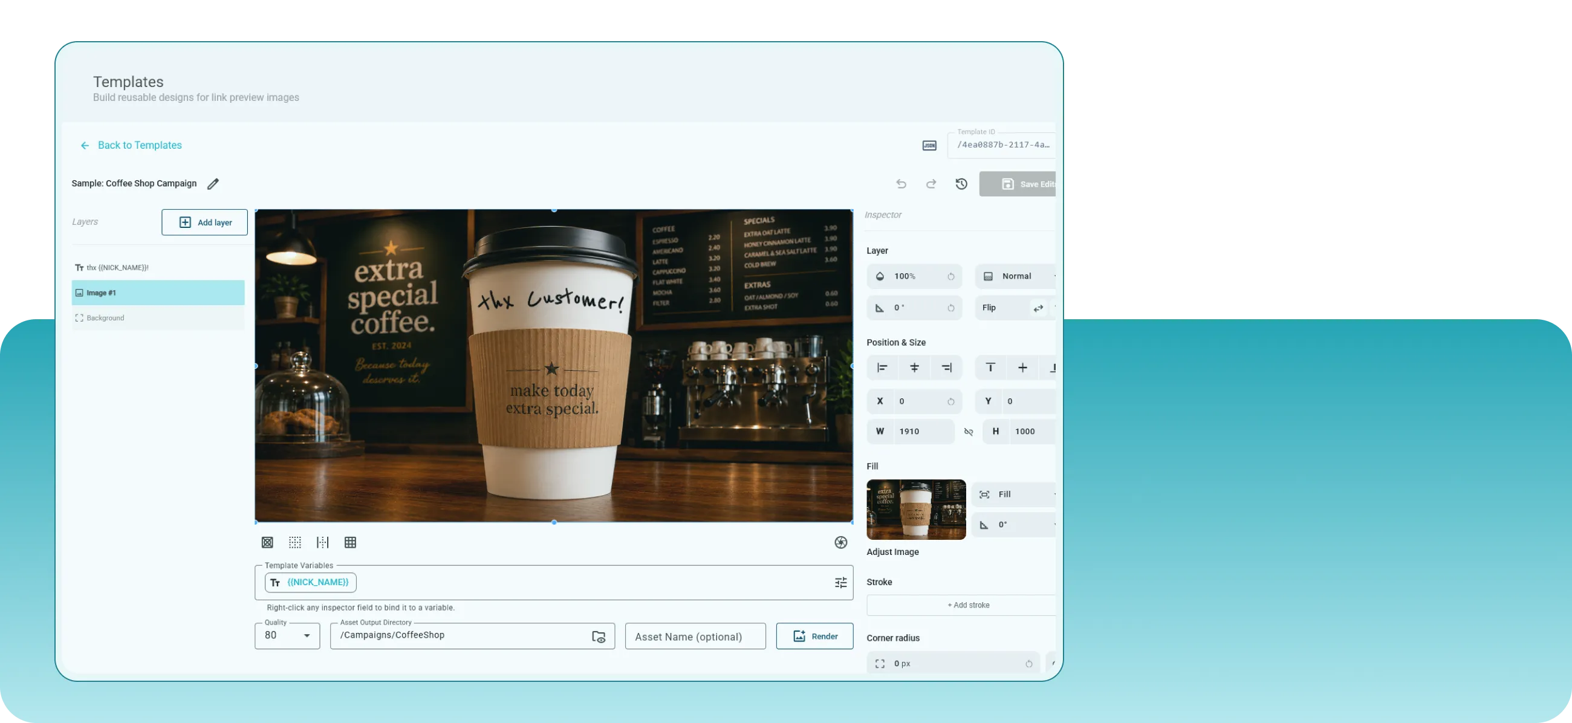Align layer to vertical center
Image resolution: width=1572 pixels, height=723 pixels.
pos(1022,368)
